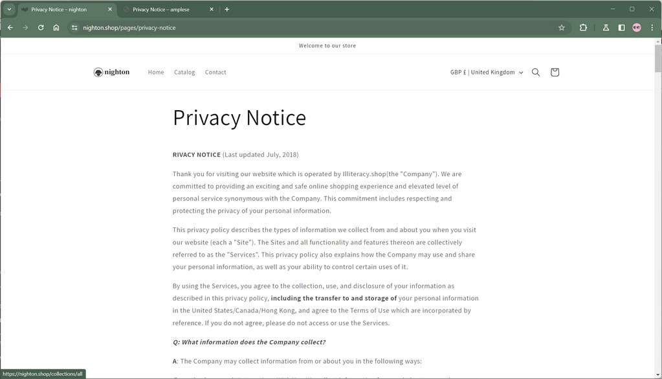
Task: Bookmark this page with the star
Action: 562,28
